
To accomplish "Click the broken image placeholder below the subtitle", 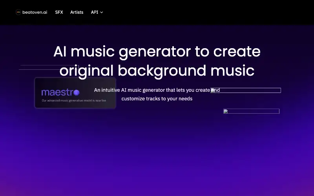I will [251, 111].
